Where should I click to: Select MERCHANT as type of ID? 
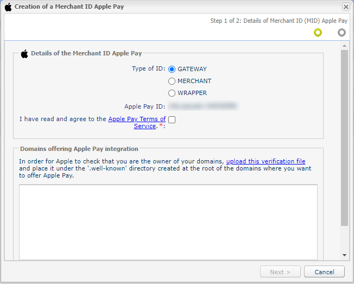coord(172,81)
